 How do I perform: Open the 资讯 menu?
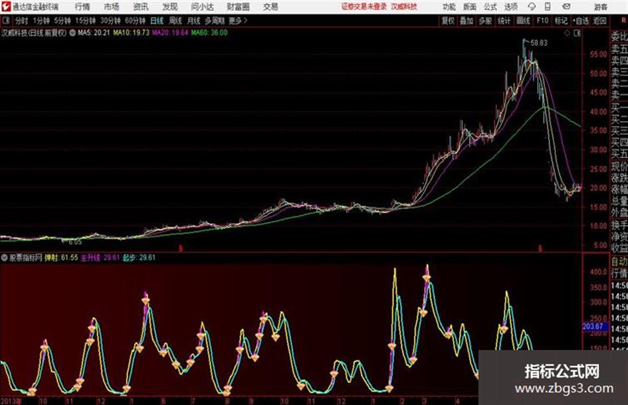coord(141,7)
